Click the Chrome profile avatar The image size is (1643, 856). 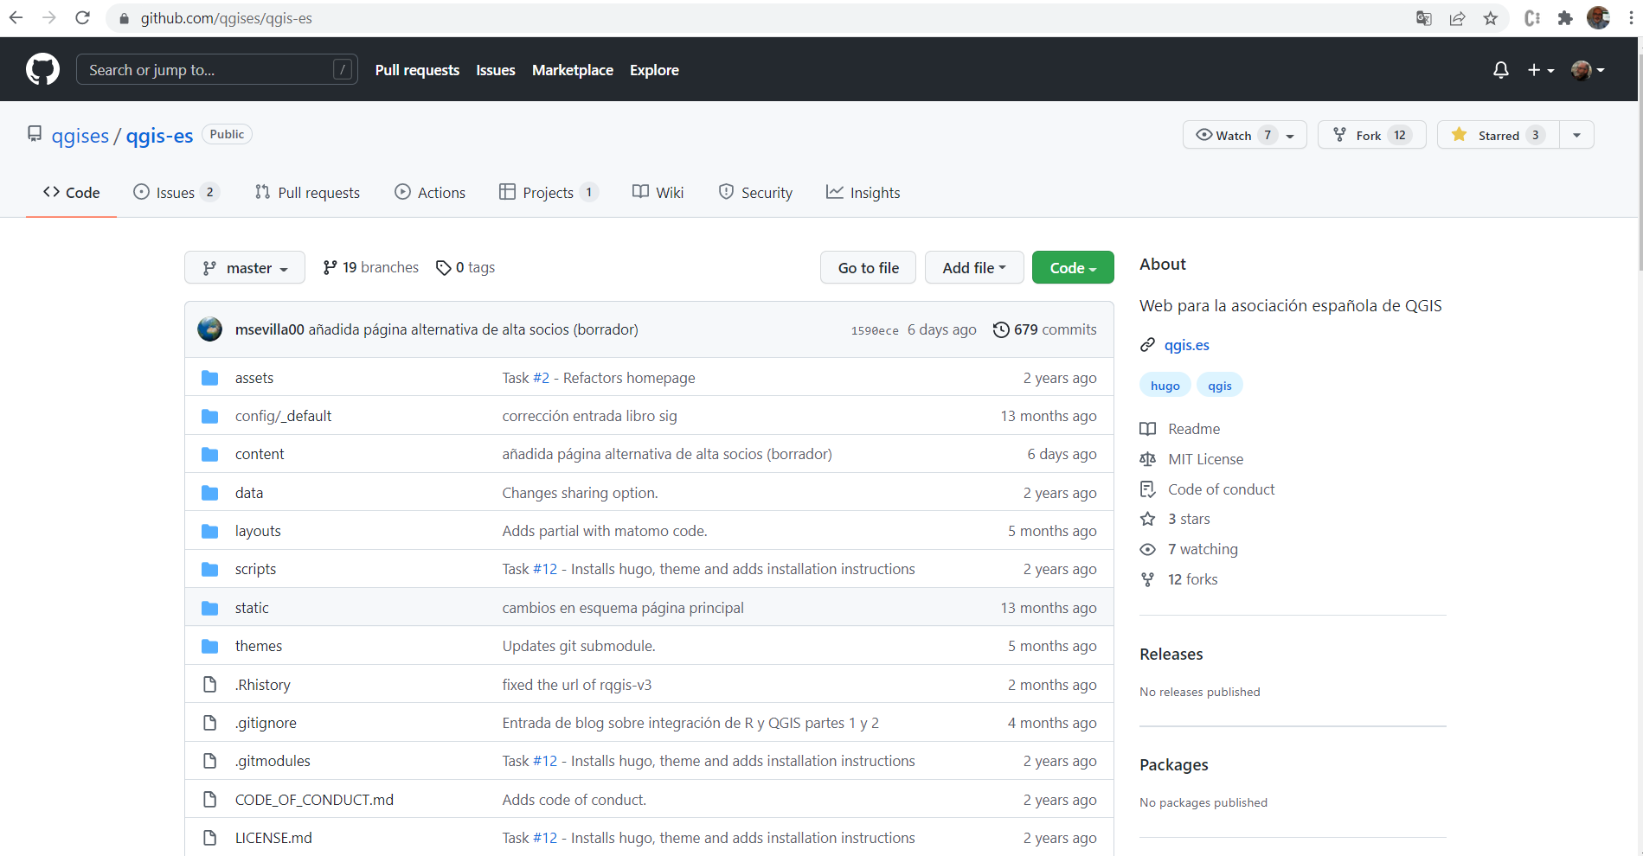click(x=1598, y=18)
